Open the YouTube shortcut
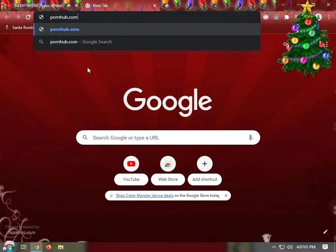The image size is (336, 252). (x=131, y=170)
